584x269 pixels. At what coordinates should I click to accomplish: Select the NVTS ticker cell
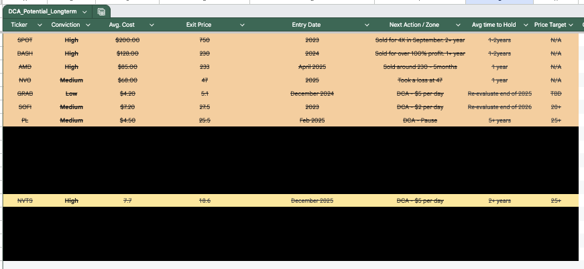pos(25,201)
